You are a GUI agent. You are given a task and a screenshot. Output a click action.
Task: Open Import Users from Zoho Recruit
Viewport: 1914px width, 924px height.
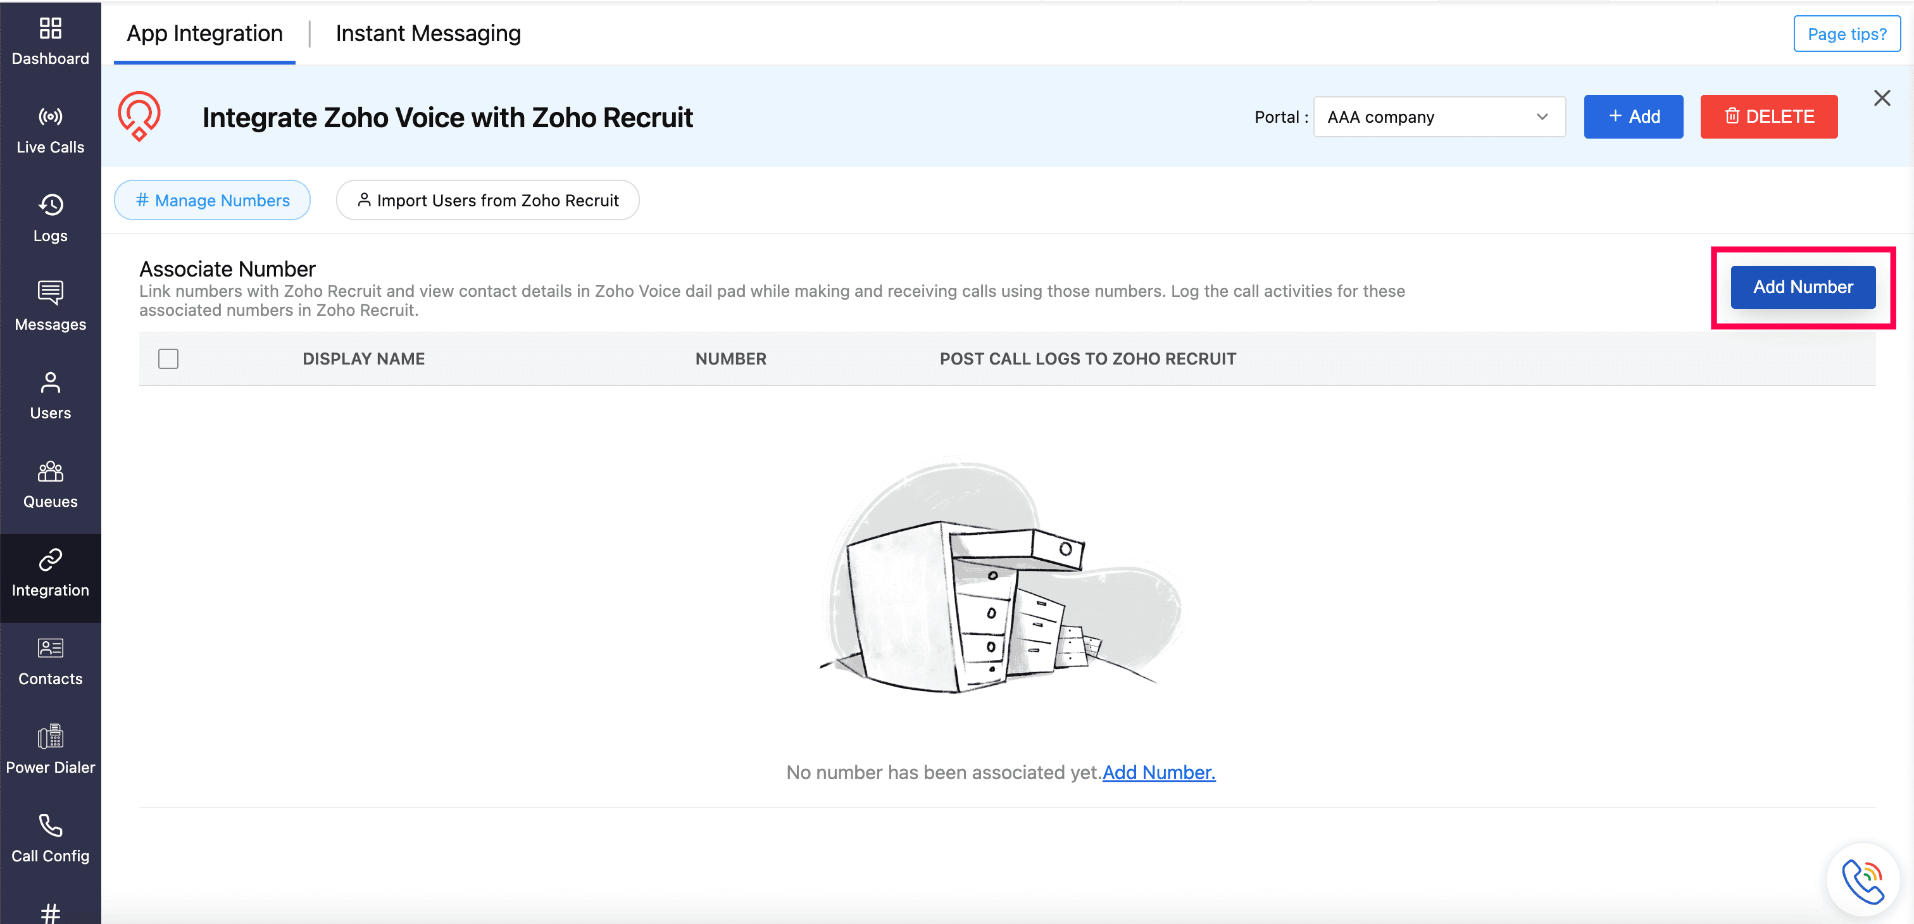(487, 201)
